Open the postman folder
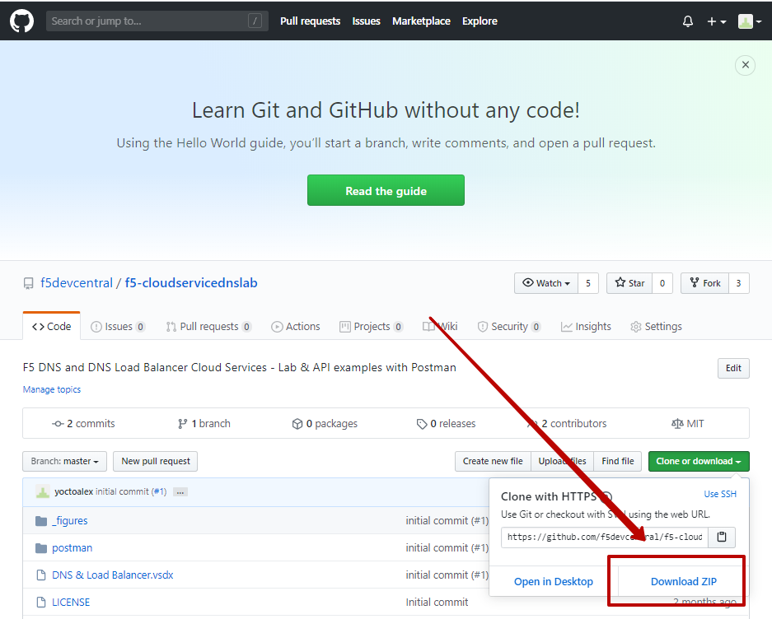The width and height of the screenshot is (772, 619). [73, 547]
